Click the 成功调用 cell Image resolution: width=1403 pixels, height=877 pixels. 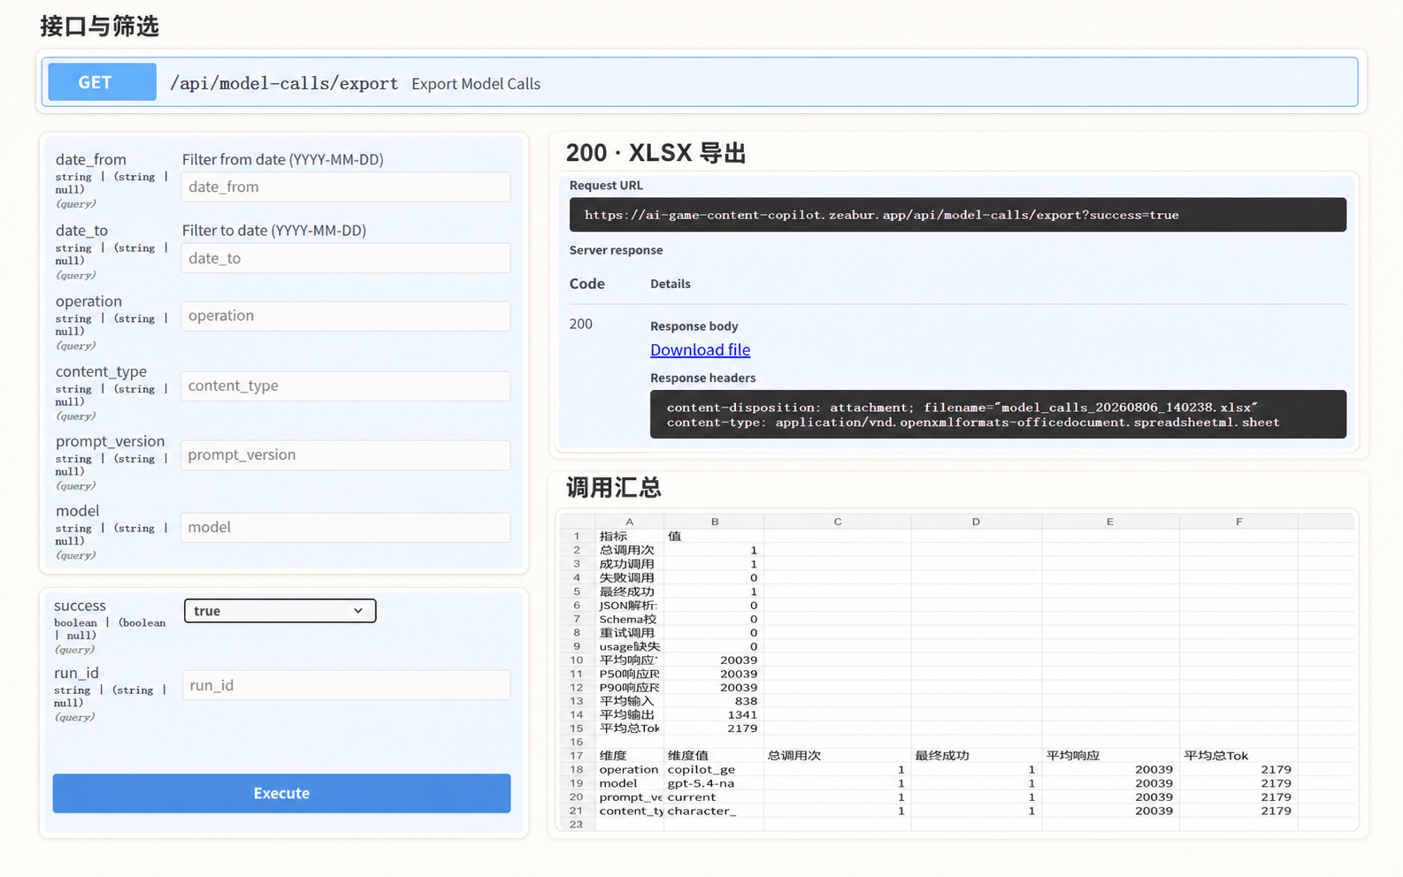coord(629,564)
